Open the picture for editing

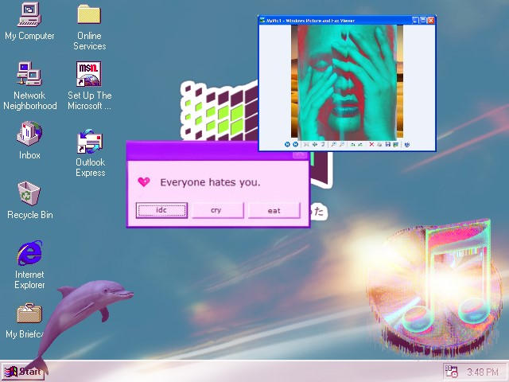pyautogui.click(x=396, y=145)
